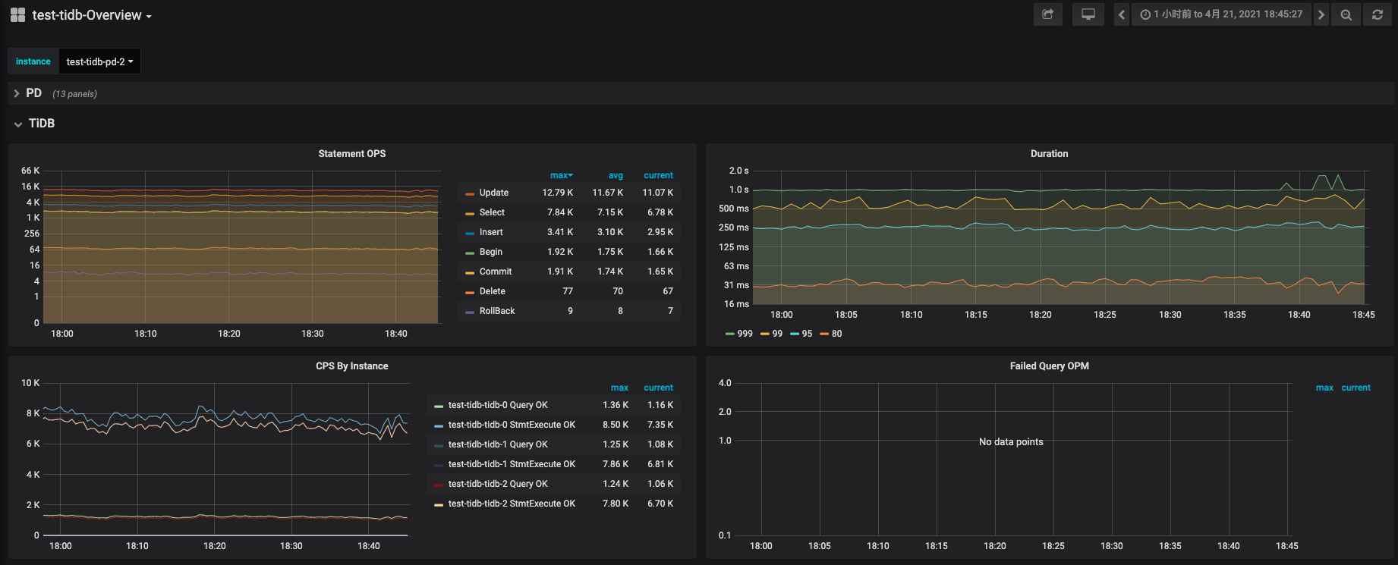Zoom out time range magnifier icon
The height and width of the screenshot is (565, 1398).
coord(1346,14)
